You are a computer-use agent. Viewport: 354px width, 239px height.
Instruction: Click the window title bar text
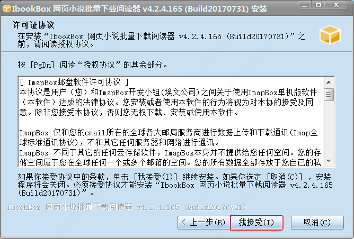(139, 9)
